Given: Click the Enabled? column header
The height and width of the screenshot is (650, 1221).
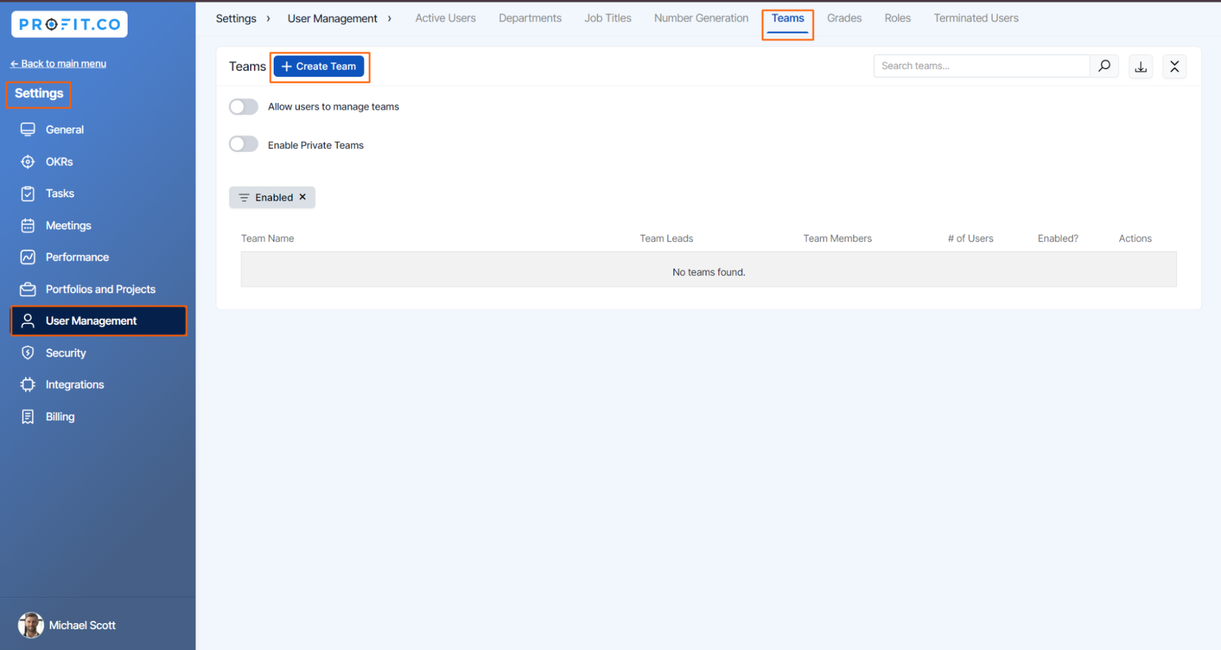Looking at the screenshot, I should tap(1058, 239).
